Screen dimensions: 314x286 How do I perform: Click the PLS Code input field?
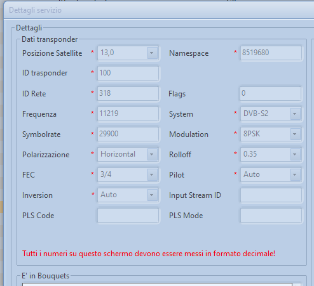(x=128, y=215)
